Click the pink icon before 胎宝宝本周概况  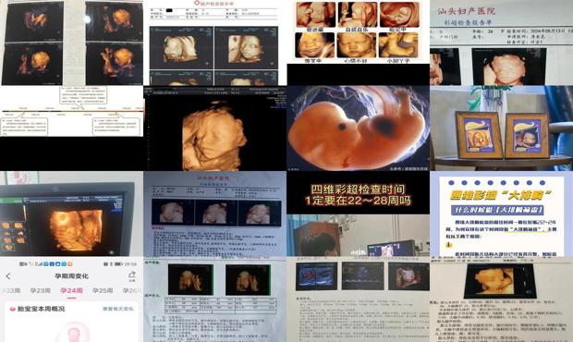(12, 309)
